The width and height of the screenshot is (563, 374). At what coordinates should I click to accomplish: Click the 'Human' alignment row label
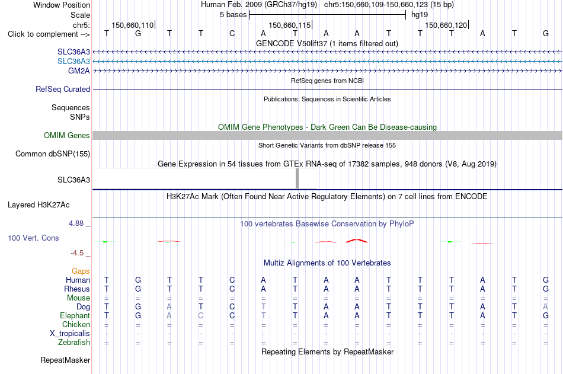(78, 280)
